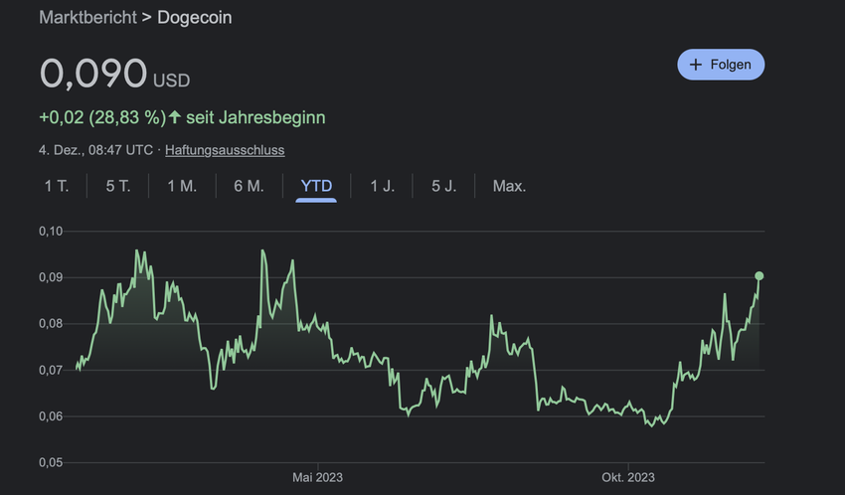This screenshot has width=845, height=495.
Task: Select the 1 T. time range tab
Action: coord(57,186)
